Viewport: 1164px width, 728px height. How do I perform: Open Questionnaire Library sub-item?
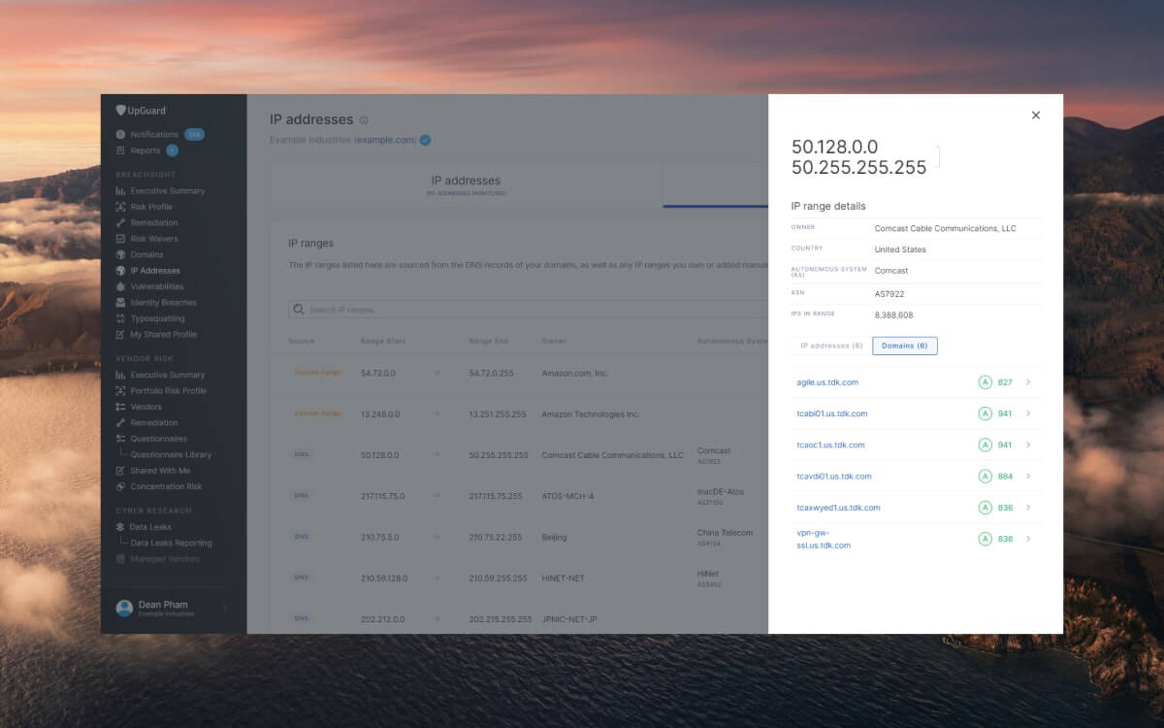(171, 454)
